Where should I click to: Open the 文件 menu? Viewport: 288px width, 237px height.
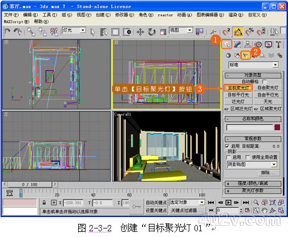click(11, 15)
